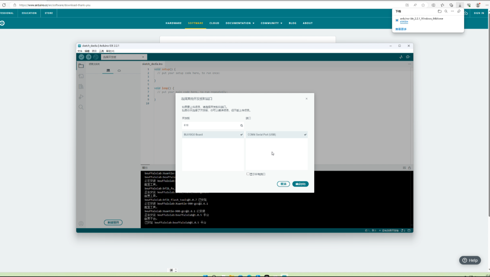Open the Help(H) menu in Arduino IDE
490x277 pixels.
[110, 51]
